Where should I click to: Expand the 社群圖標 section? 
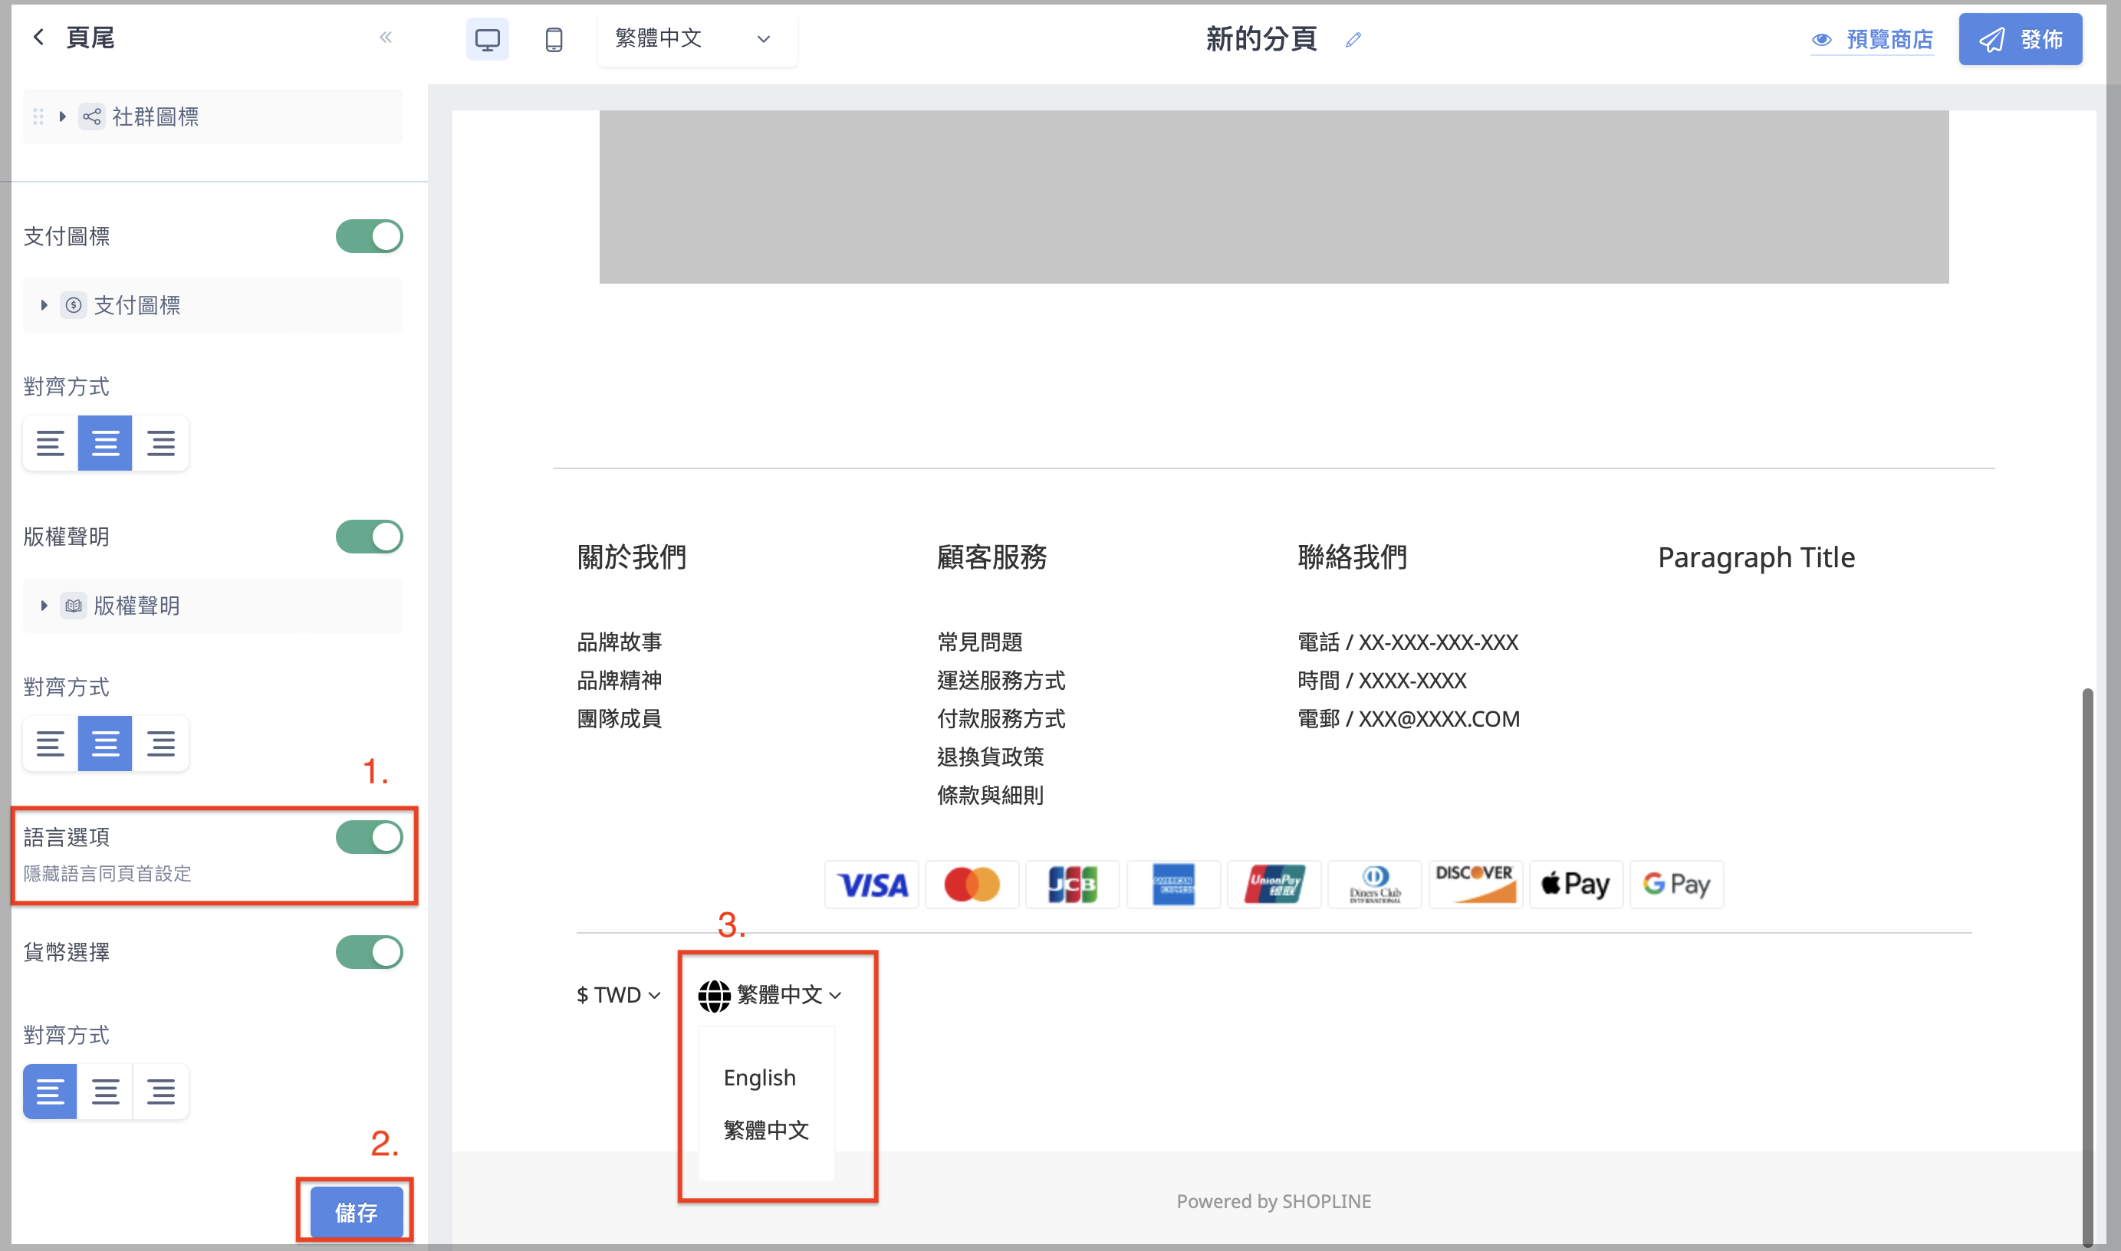[62, 117]
